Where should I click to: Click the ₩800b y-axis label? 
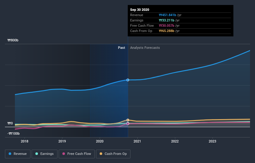point(13,40)
